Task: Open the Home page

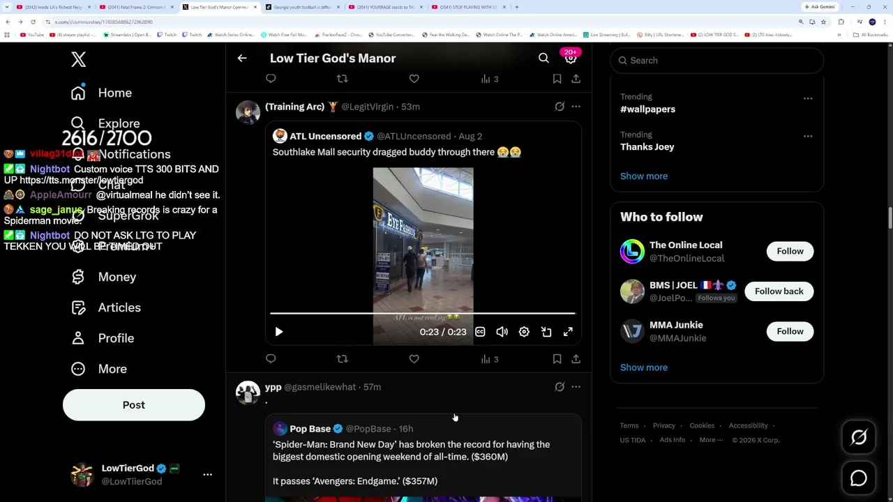Action: [x=101, y=93]
